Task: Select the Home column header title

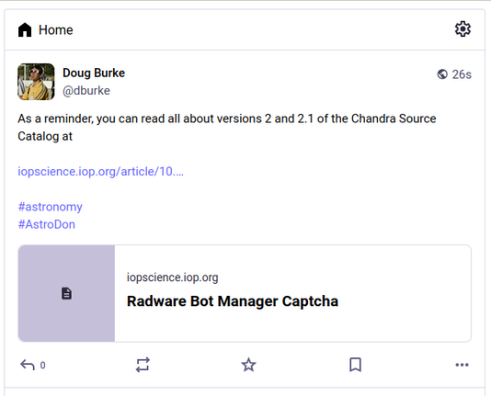Action: tap(56, 30)
